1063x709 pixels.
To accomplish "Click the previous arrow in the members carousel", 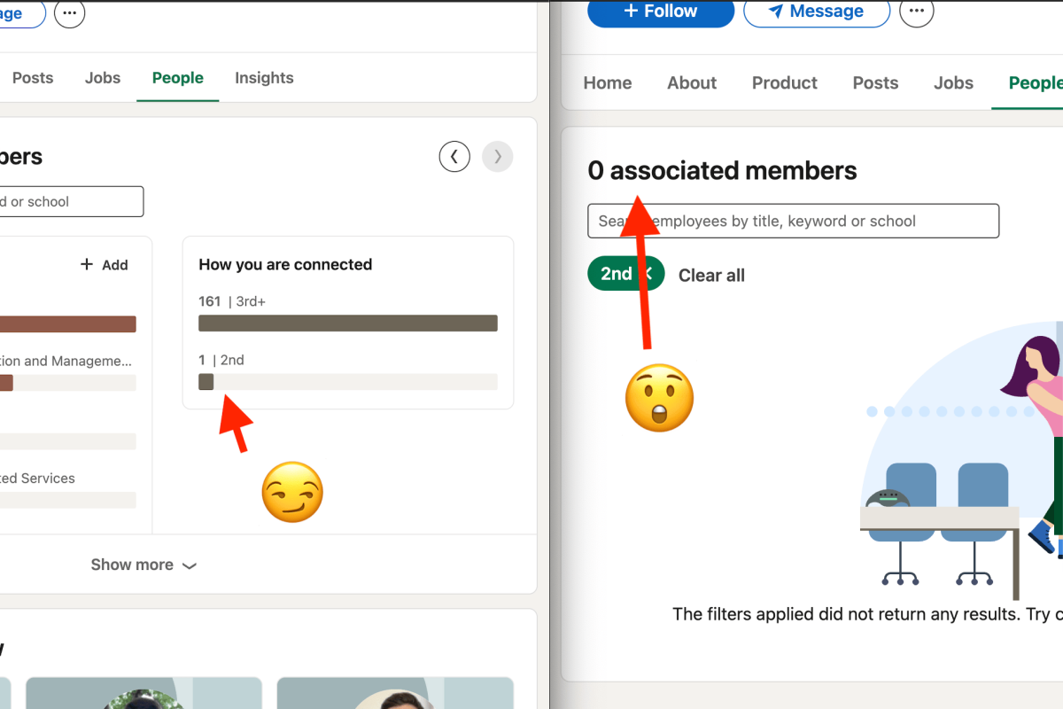I will [454, 156].
